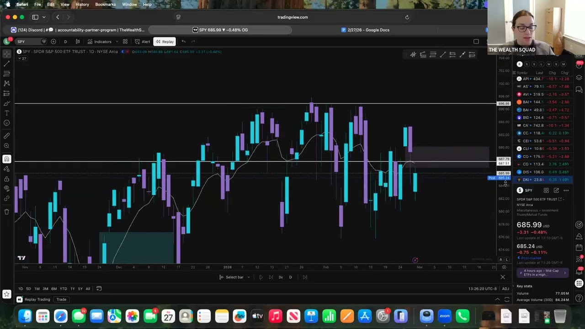The image size is (585, 329).
Task: Jump to real-time in replay controls
Action: pos(305,277)
